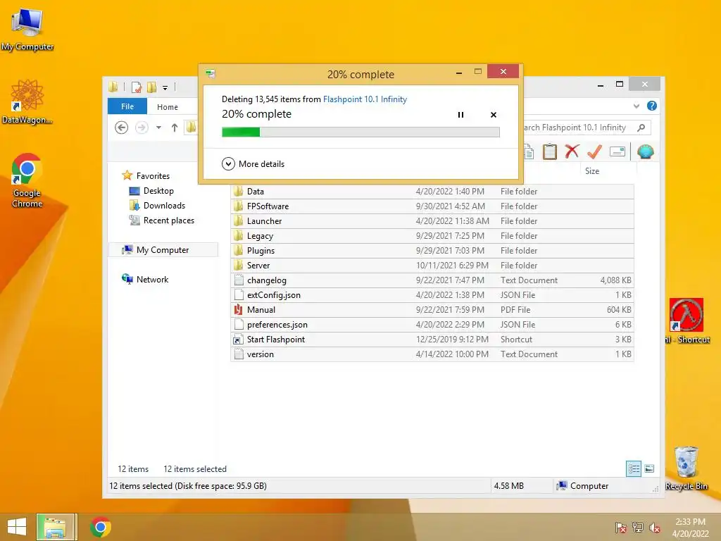This screenshot has height=541, width=721.
Task: Select the Launcher folder
Action: [432, 220]
